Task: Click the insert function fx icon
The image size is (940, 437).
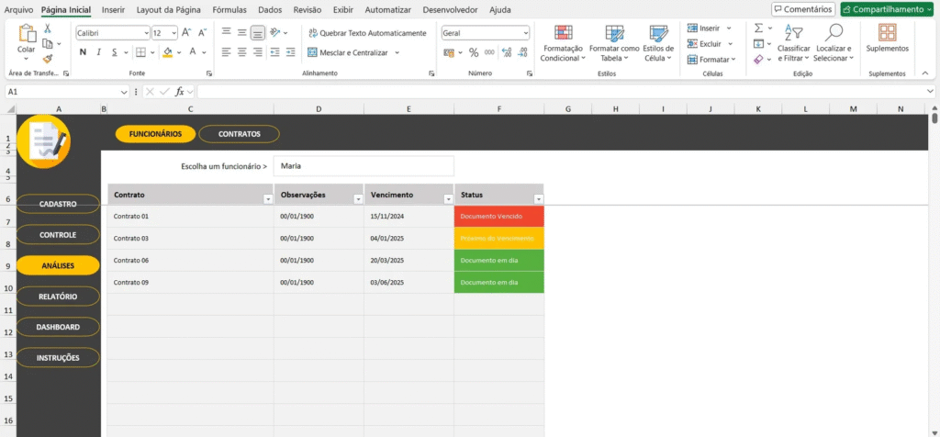Action: tap(181, 92)
